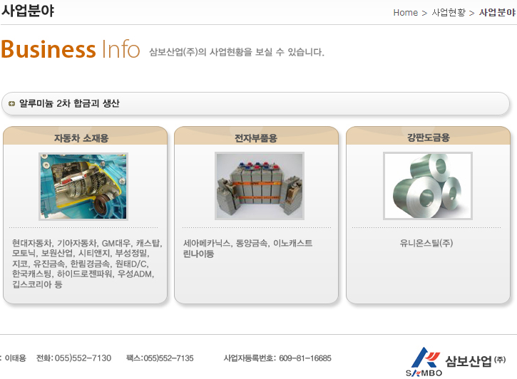Click the Home breadcrumb link
This screenshot has height=379, width=517.
coord(405,13)
